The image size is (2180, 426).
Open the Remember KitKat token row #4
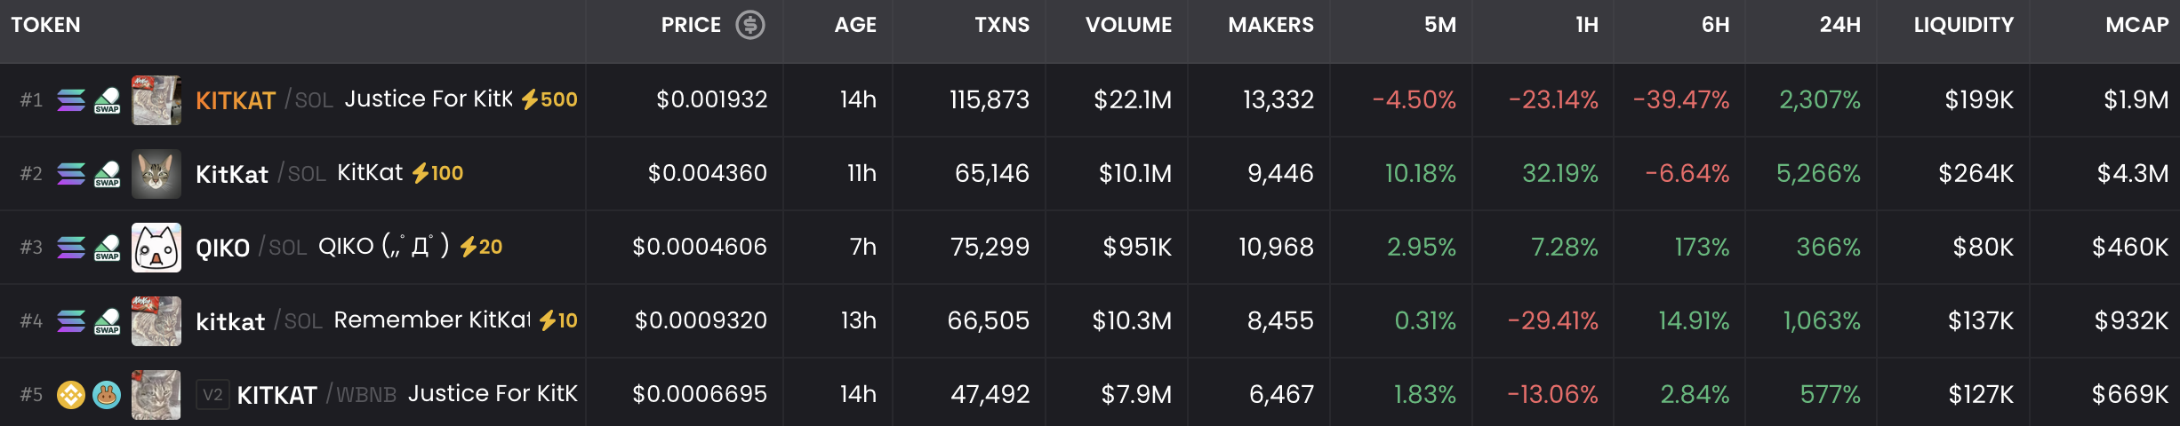[431, 320]
